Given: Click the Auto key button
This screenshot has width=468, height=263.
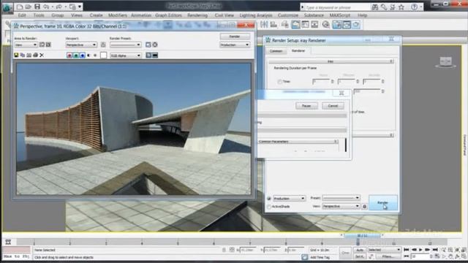Looking at the screenshot, I should click(x=360, y=250).
